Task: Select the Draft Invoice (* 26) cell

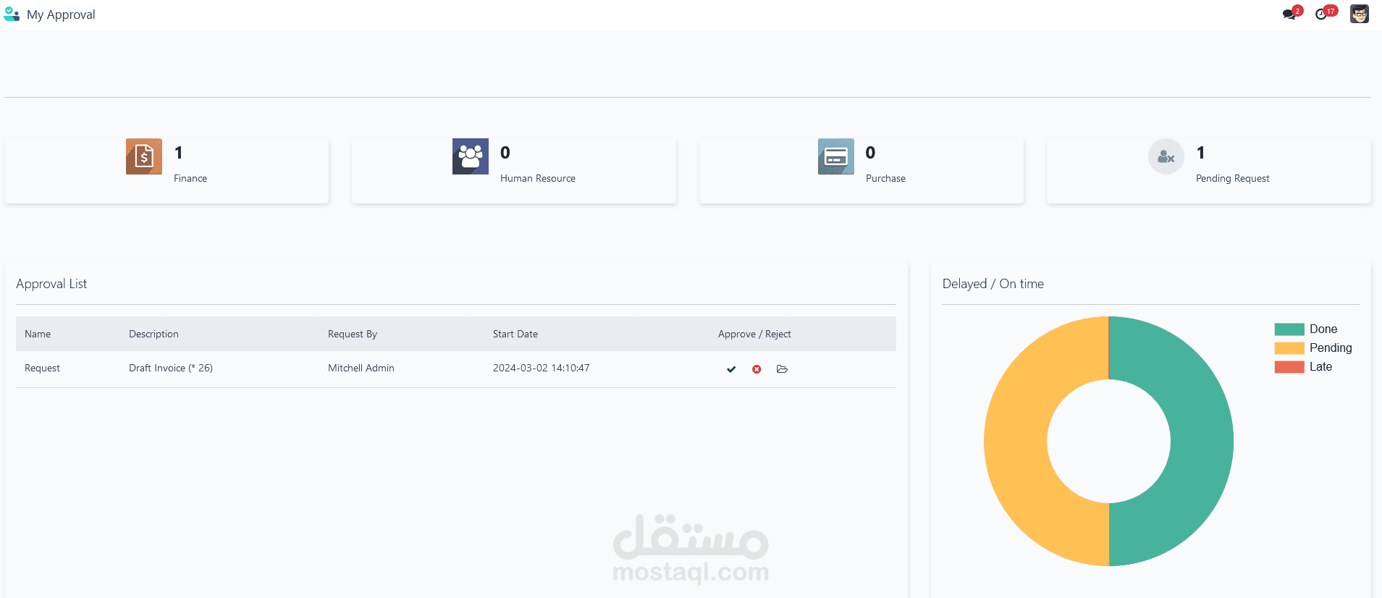Action: point(171,368)
